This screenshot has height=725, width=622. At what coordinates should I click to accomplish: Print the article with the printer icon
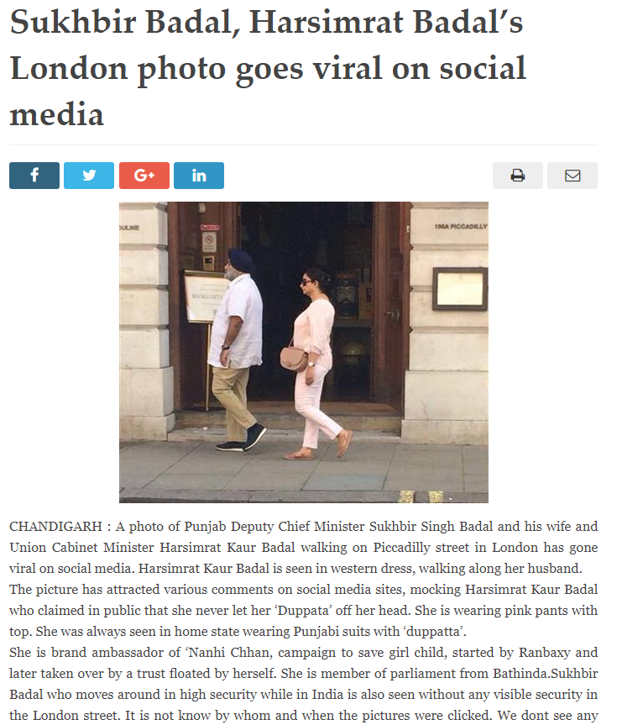tap(518, 176)
